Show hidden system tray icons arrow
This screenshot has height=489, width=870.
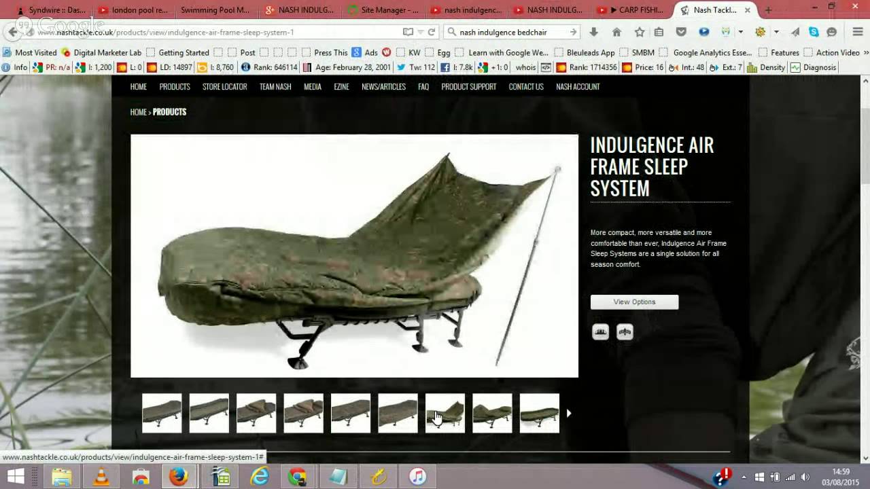click(744, 477)
